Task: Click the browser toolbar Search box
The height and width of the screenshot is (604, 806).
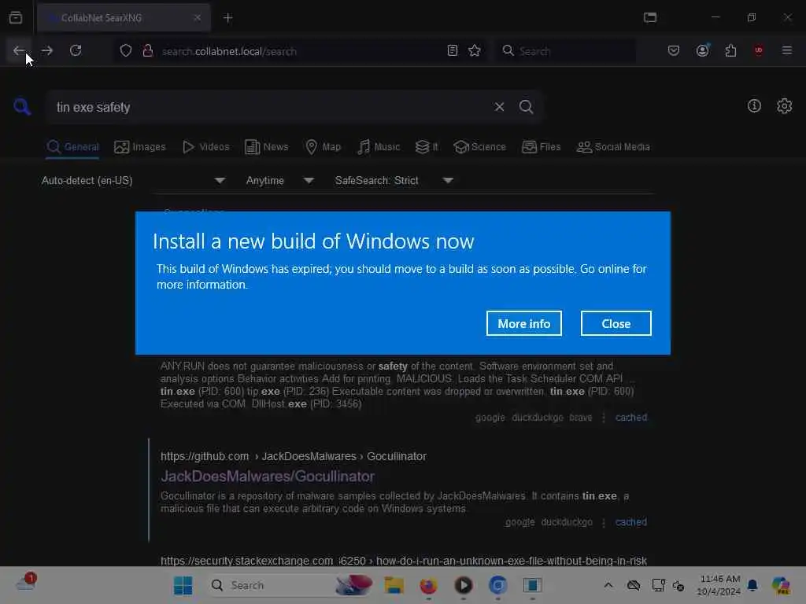Action: pyautogui.click(x=565, y=51)
